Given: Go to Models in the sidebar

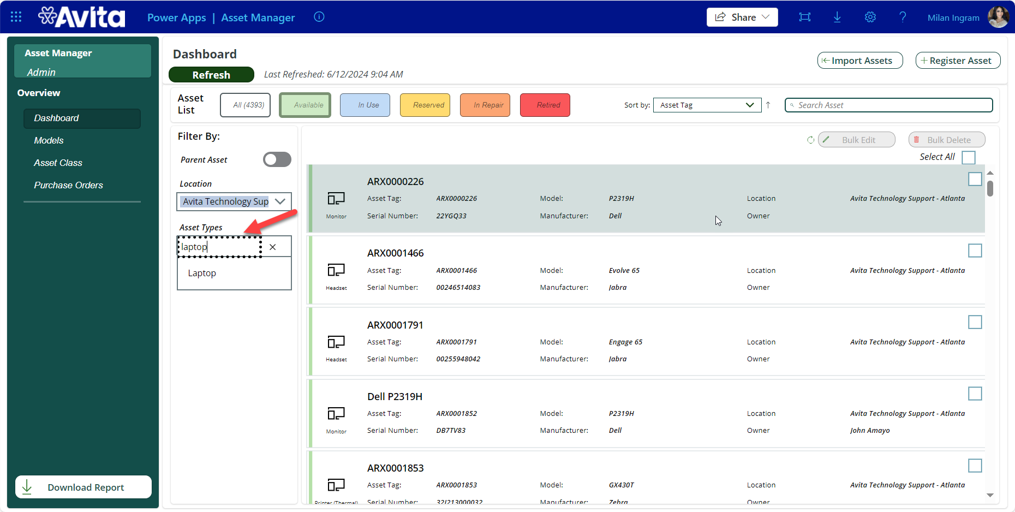Looking at the screenshot, I should 49,140.
